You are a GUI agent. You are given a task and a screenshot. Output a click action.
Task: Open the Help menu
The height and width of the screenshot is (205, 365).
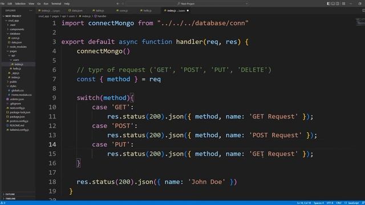67,4
